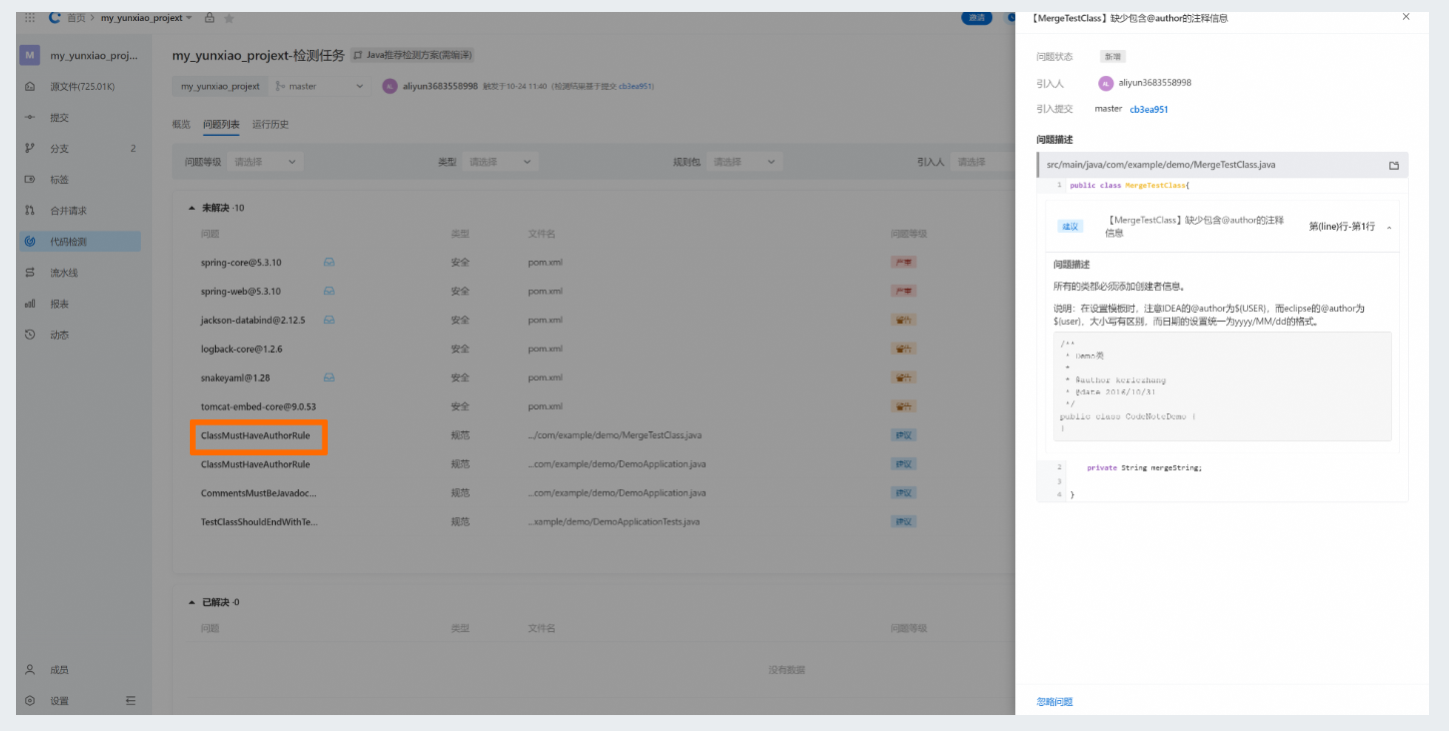Open commit cb3ea951 link in detail panel

click(1149, 110)
